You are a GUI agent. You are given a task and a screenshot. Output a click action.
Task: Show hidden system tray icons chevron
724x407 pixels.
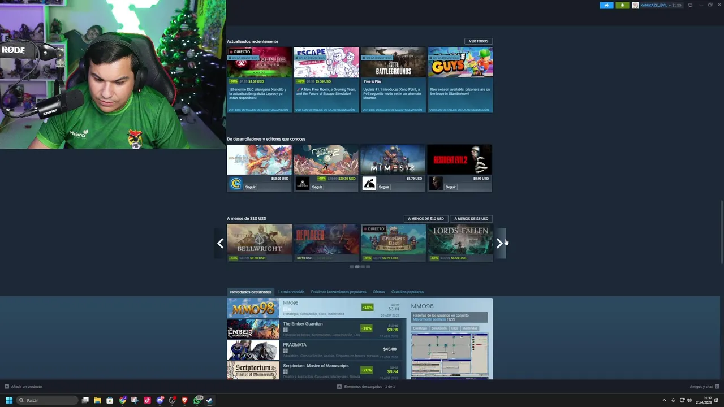pos(664,400)
